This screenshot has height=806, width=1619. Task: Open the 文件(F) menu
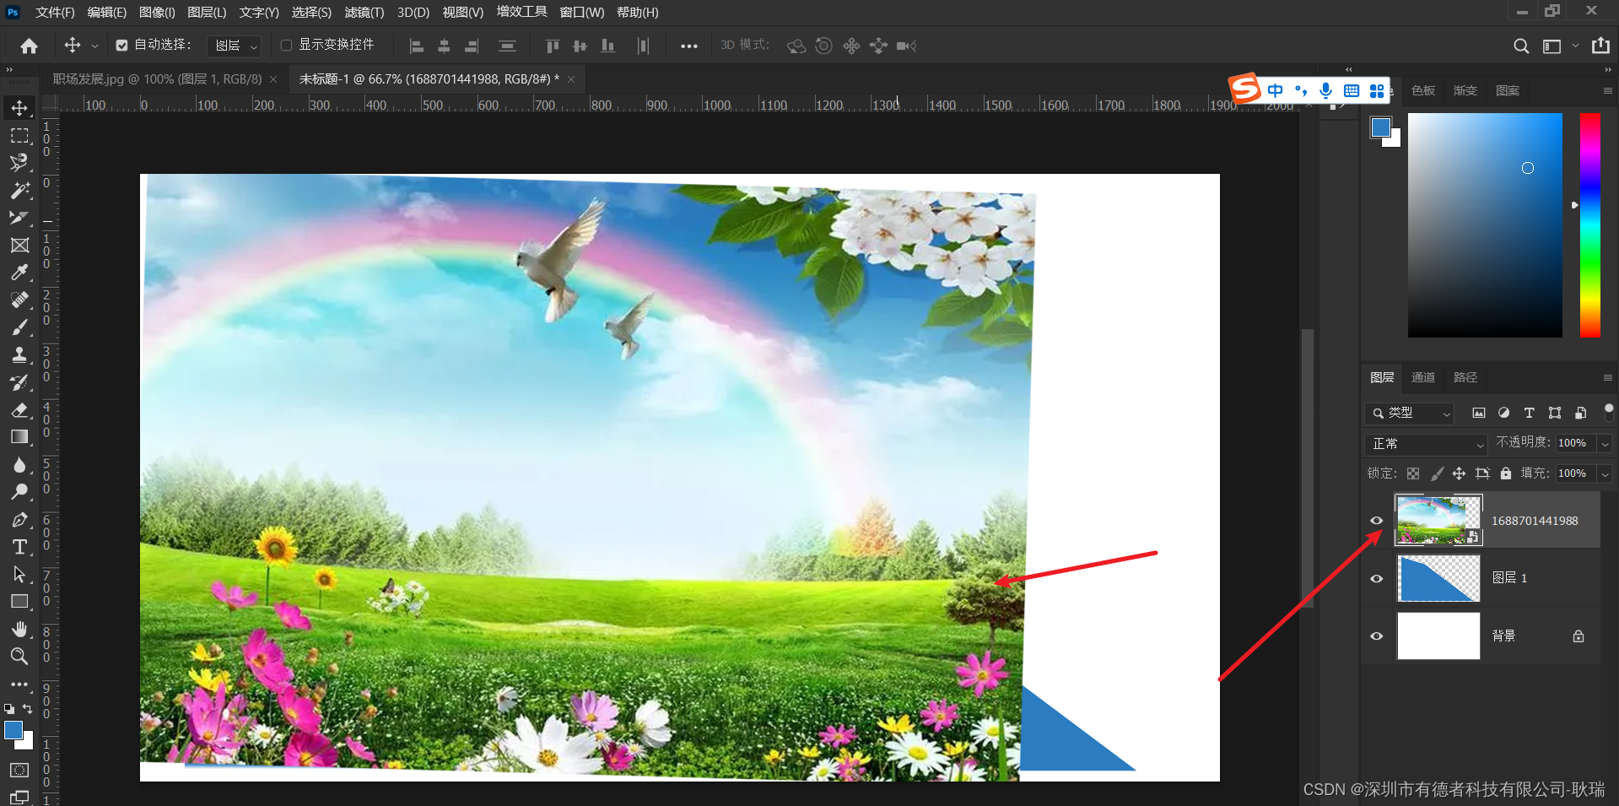coord(55,13)
